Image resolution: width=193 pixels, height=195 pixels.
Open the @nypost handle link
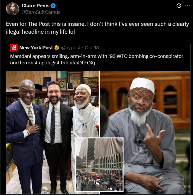coord(71,48)
